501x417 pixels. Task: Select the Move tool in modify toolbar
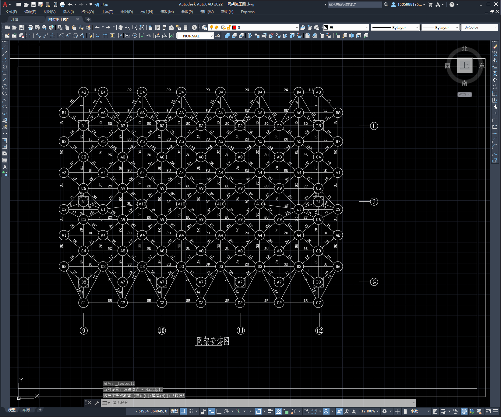(x=495, y=80)
